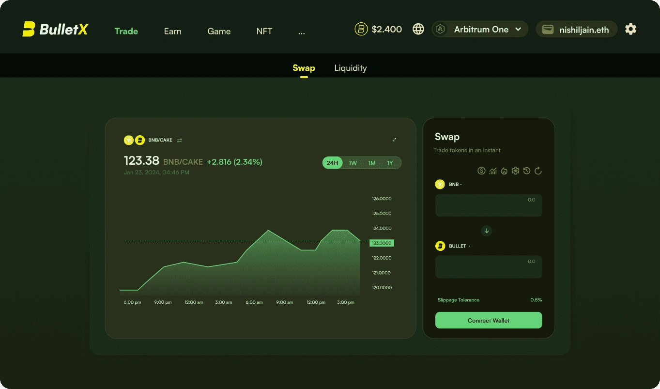The width and height of the screenshot is (660, 389).
Task: Click the Jan 23, 2024, 04:46 PM timestamp
Action: click(156, 172)
